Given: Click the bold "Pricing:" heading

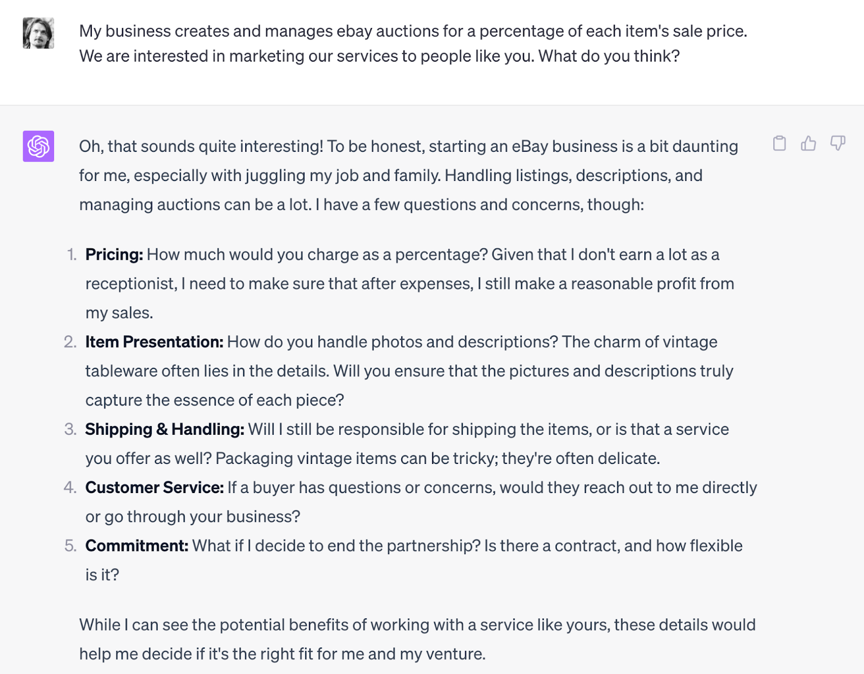Looking at the screenshot, I should coord(114,254).
